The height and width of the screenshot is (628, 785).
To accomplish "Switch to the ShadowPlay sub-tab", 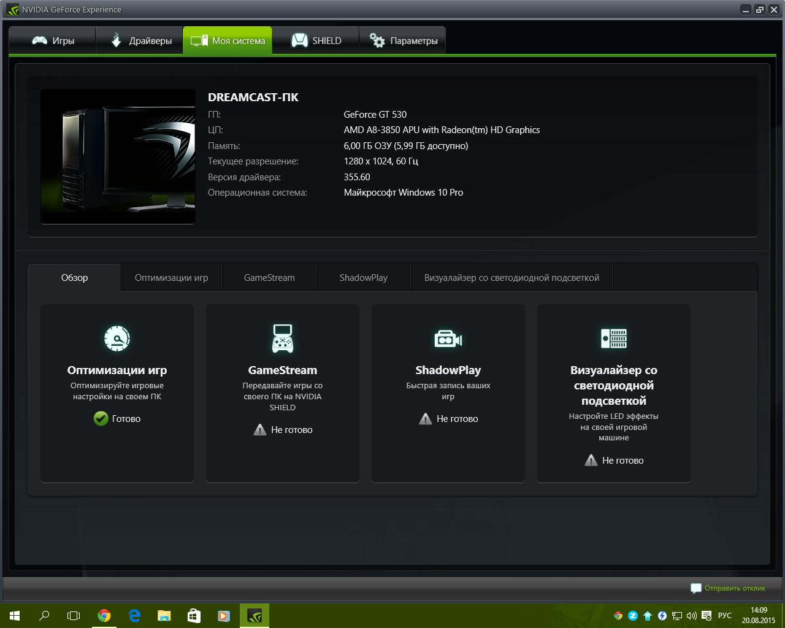I will tap(363, 278).
